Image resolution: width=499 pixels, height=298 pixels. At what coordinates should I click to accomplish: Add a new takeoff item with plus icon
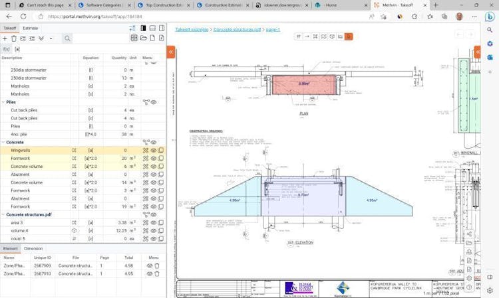[5, 38]
